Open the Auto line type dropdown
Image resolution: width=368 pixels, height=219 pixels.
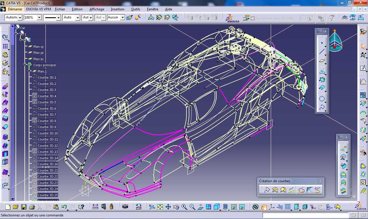click(78, 18)
